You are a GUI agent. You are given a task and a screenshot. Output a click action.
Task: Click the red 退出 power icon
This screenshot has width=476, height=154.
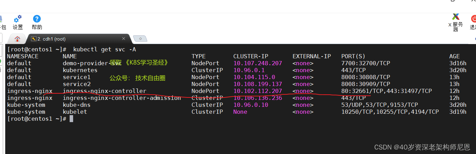point(474,19)
